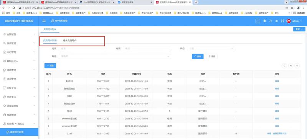The image size is (307, 139).
Task: Toggle fullscreen with the header expand icon
Action: pyautogui.click(x=282, y=21)
